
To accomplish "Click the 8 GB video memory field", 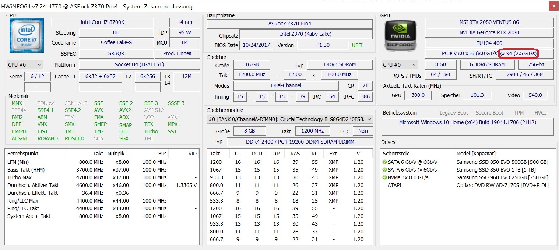I will pos(441,64).
